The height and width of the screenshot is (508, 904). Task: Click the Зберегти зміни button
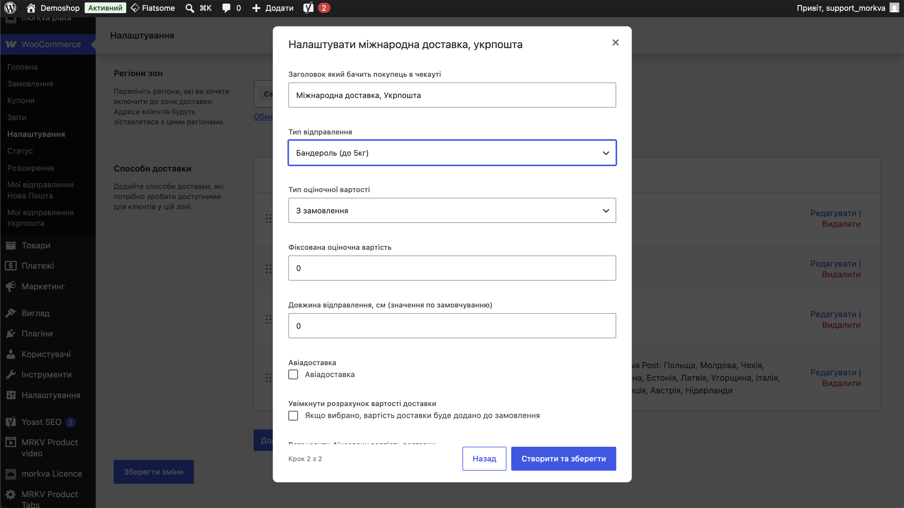point(154,472)
